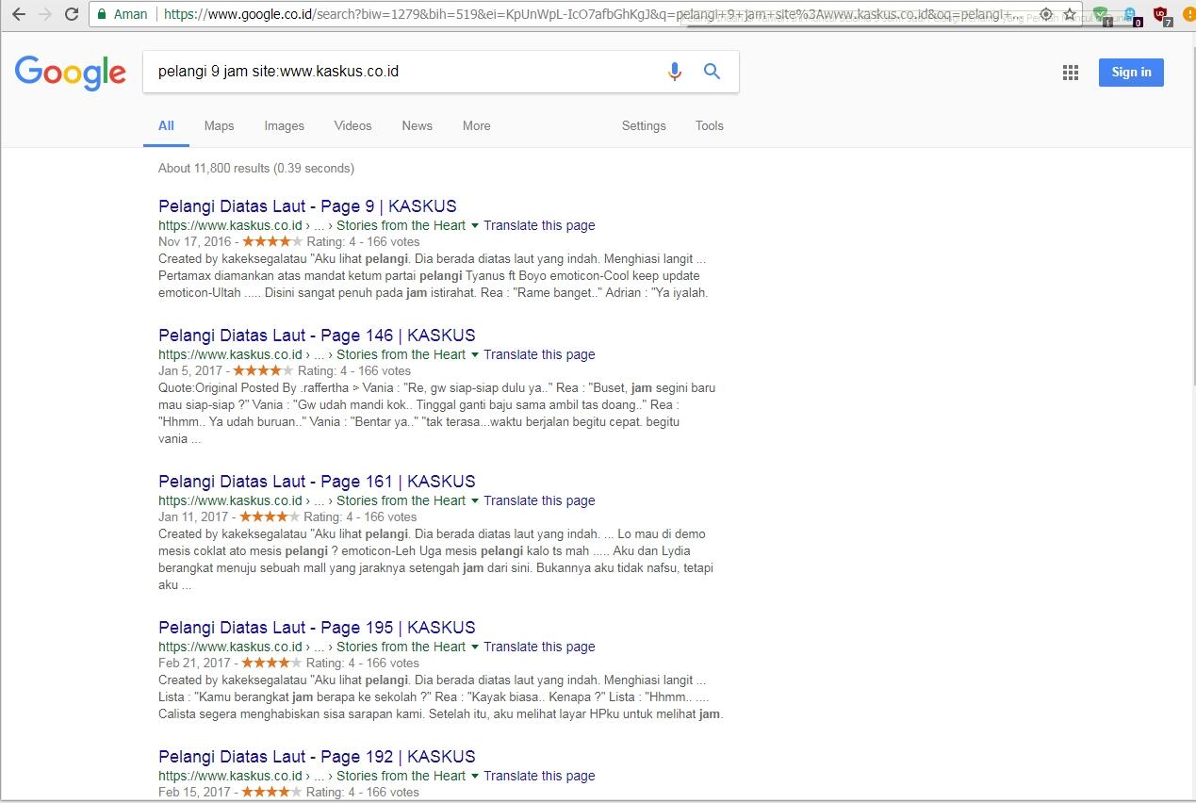Viewport: 1196px width, 803px height.
Task: Open the blue face extension icon
Action: [1131, 15]
